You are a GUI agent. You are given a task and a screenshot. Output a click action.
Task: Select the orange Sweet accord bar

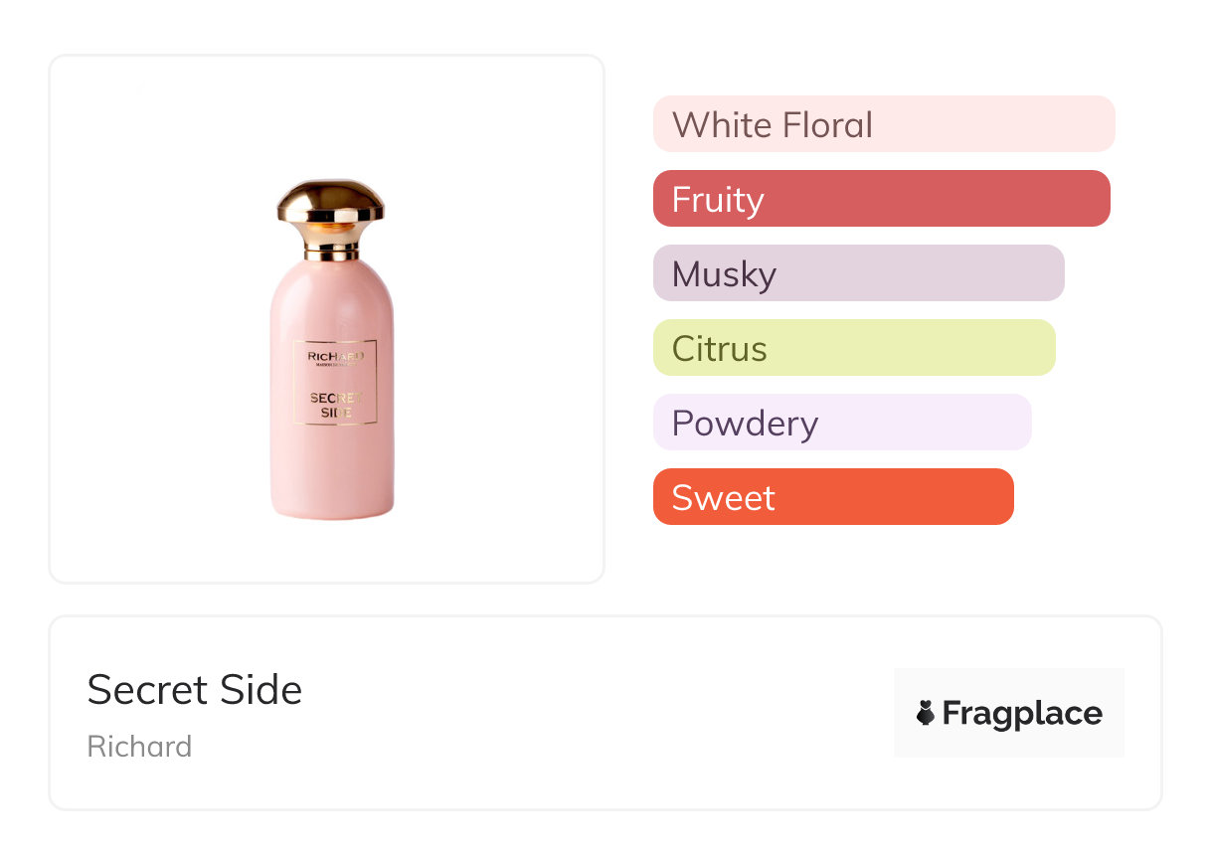[x=832, y=497]
